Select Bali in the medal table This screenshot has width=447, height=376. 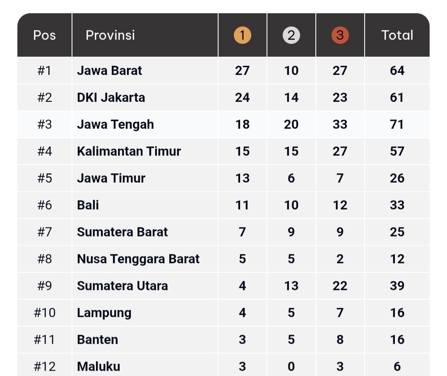click(88, 205)
